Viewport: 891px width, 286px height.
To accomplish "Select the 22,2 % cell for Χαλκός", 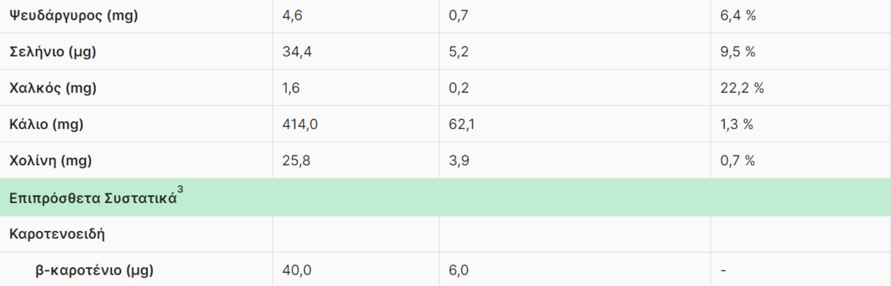I will pos(742,88).
